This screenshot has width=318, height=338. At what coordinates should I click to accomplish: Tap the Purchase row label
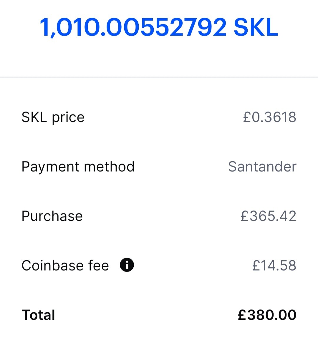pos(52,216)
